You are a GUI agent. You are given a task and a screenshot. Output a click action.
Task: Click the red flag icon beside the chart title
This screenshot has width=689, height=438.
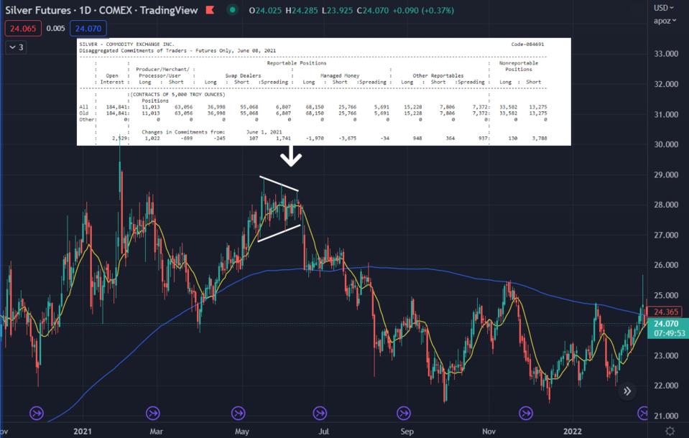(210, 9)
